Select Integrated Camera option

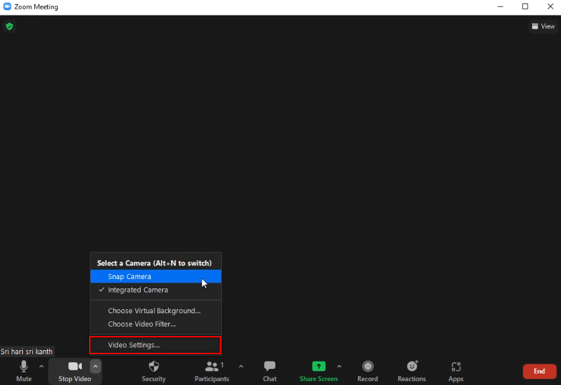pos(155,290)
